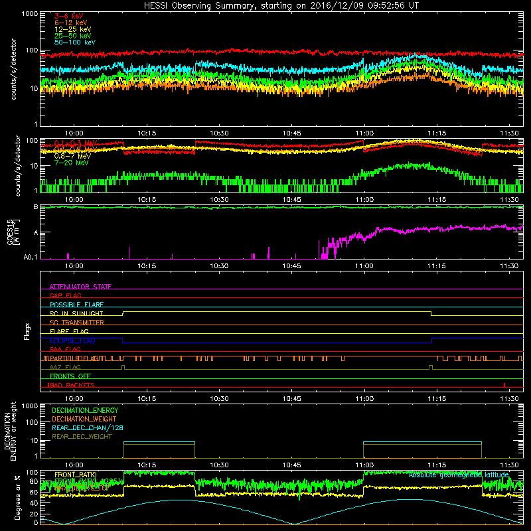Screen dimensions: 531x531
Task: Click the B level label on GOES15 plot
Action: (36, 207)
